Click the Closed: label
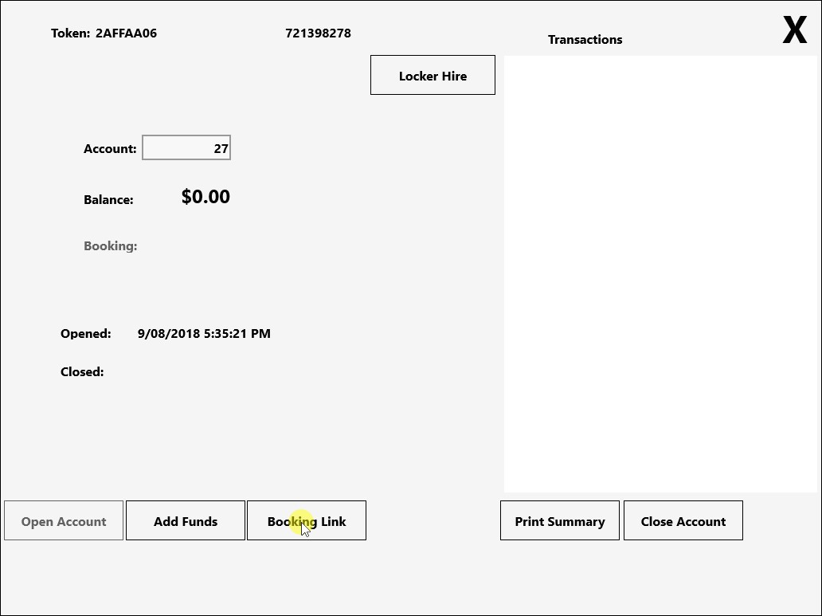The height and width of the screenshot is (616, 822). point(82,372)
